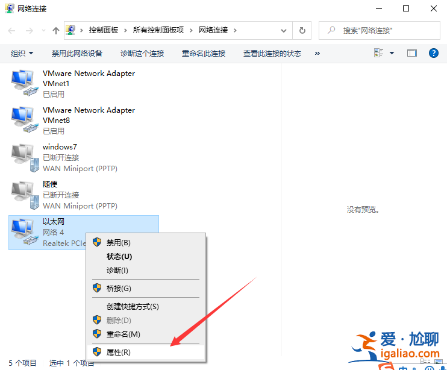Select the VMware VMnet8 adapter icon
The image size is (447, 370).
pyautogui.click(x=25, y=120)
